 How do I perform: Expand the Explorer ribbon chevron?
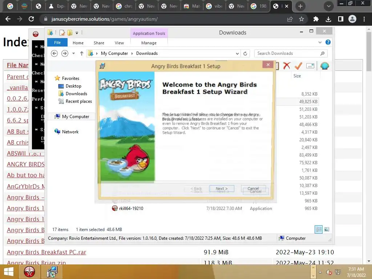pyautogui.click(x=320, y=42)
